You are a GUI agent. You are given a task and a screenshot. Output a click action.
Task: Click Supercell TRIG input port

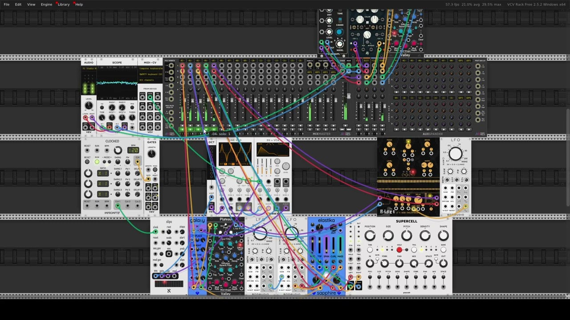[358, 259]
